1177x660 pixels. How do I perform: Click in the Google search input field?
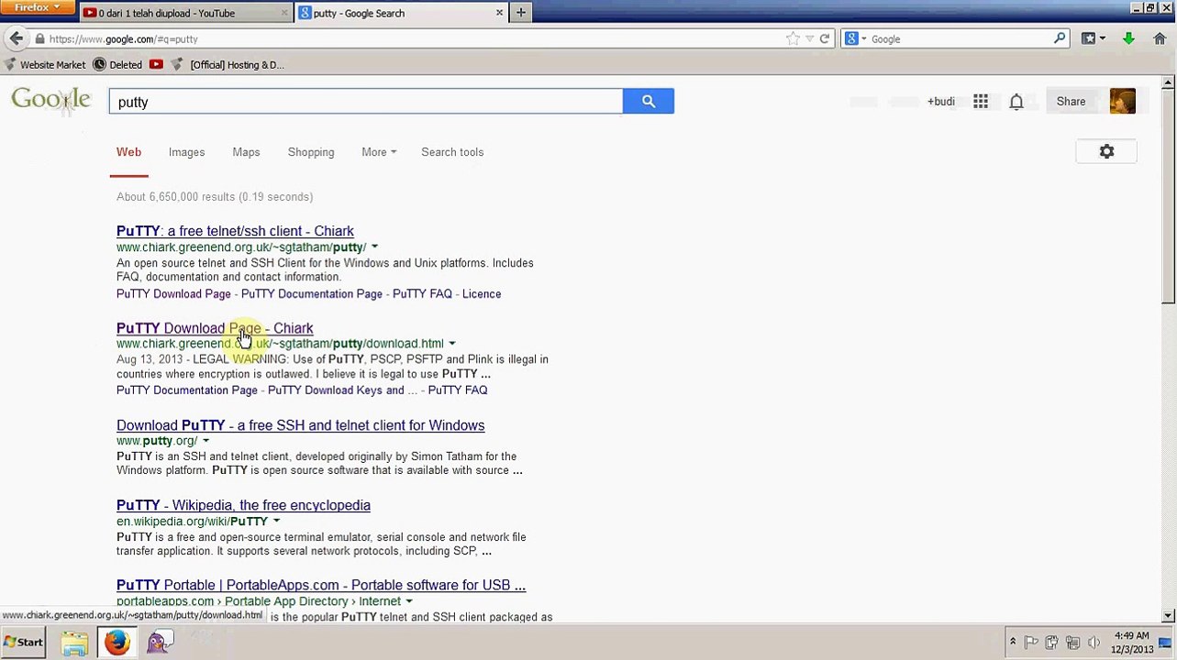click(x=366, y=102)
